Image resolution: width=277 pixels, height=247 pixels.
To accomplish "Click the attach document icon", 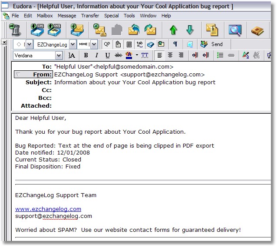I will tap(212, 30).
